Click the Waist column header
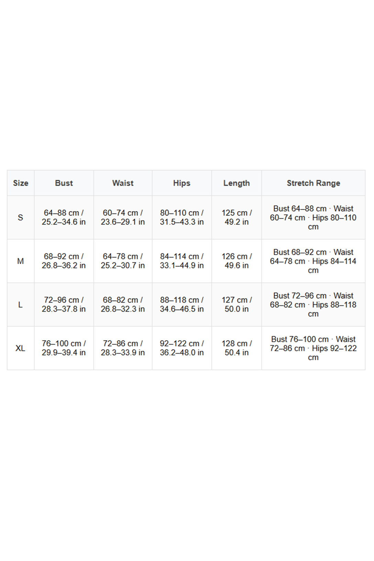374x561 pixels. click(x=123, y=183)
